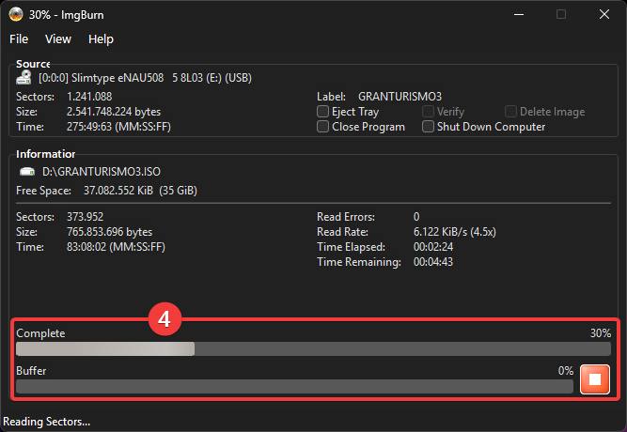The image size is (627, 432).
Task: Click the label value GRANTURISMO3
Action: (400, 97)
